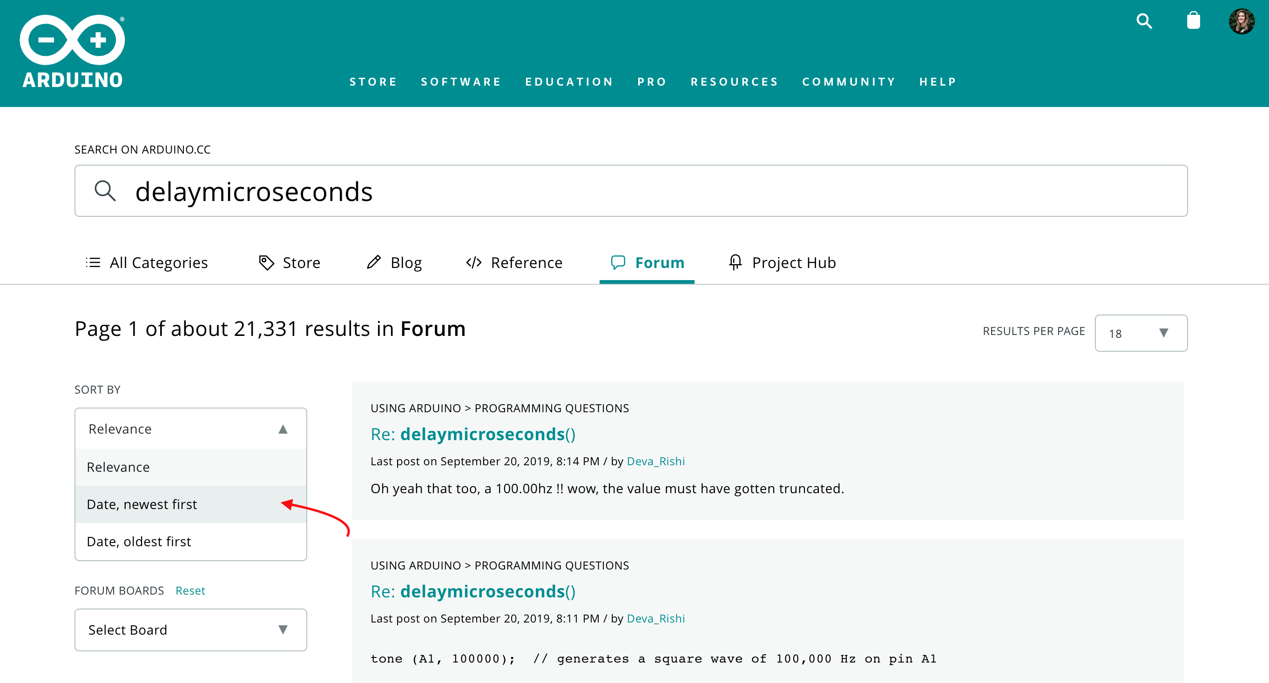Click the Forum speech bubble icon
1269x683 pixels.
click(618, 262)
